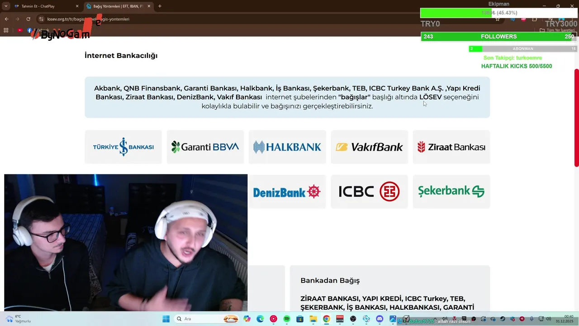The image size is (579, 326).
Task: Select the Halkbank logo card
Action: 287,147
